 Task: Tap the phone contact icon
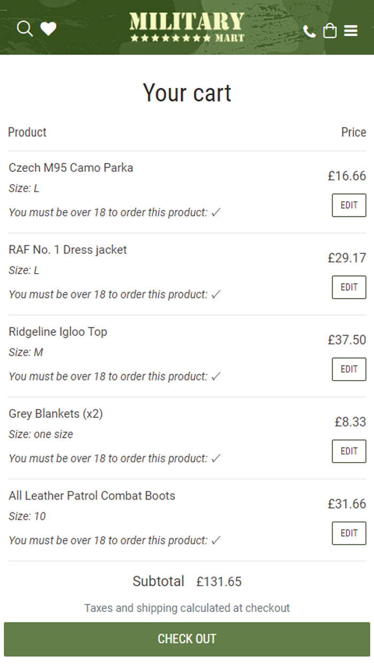[309, 31]
